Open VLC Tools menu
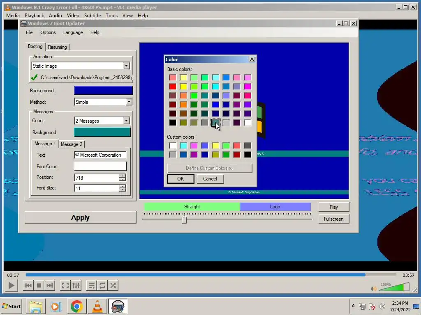The image size is (421, 315). 111,16
